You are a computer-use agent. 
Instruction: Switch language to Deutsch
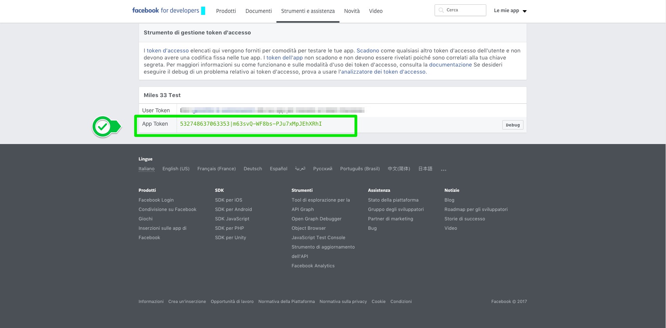coord(253,169)
